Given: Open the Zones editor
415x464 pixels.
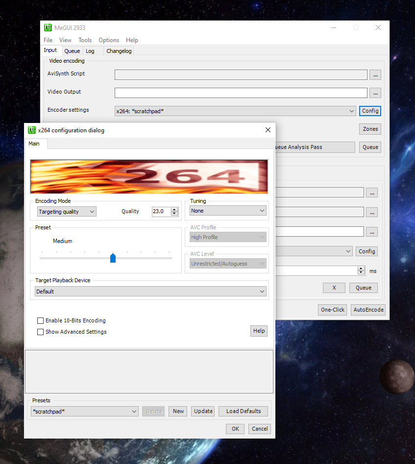Looking at the screenshot, I should point(370,129).
